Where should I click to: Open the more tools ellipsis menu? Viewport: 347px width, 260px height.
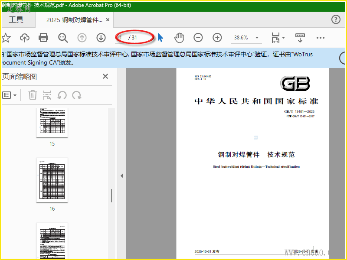point(321,38)
